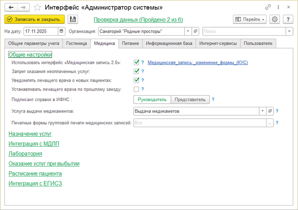Switch to the Интернет-сервисы tab
The height and width of the screenshot is (210, 298).
click(218, 43)
